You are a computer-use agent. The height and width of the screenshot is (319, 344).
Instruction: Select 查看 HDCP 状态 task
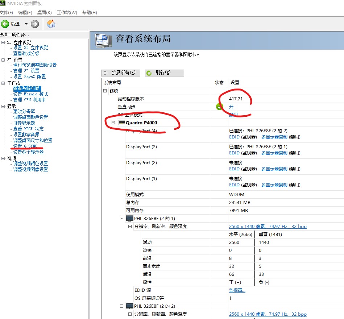[28, 129]
